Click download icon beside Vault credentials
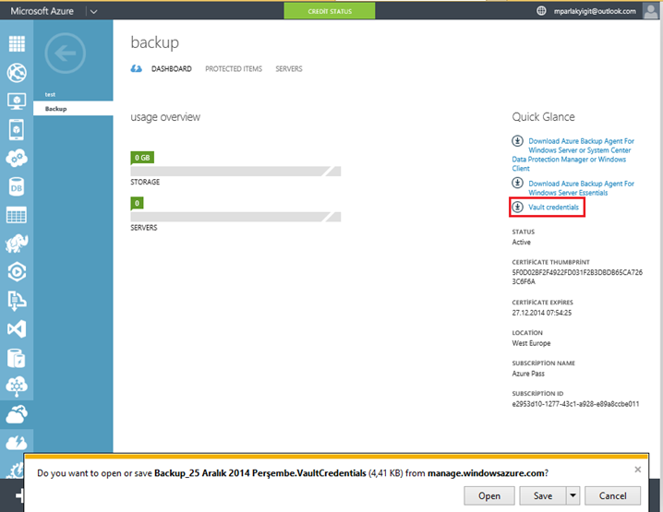Viewport: 663px width, 512px height. pyautogui.click(x=517, y=207)
